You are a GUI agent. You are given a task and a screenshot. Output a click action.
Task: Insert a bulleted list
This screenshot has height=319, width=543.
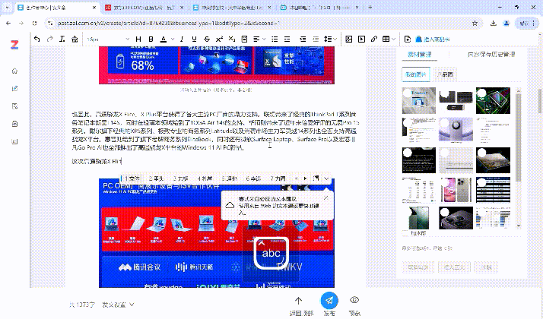tap(275, 39)
